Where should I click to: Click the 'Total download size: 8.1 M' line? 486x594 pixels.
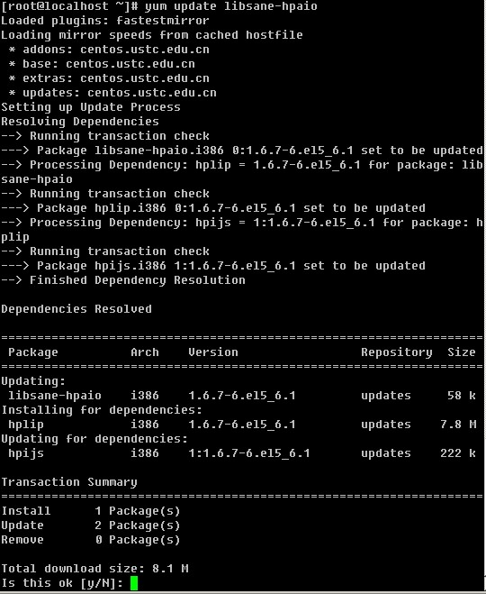point(94,569)
